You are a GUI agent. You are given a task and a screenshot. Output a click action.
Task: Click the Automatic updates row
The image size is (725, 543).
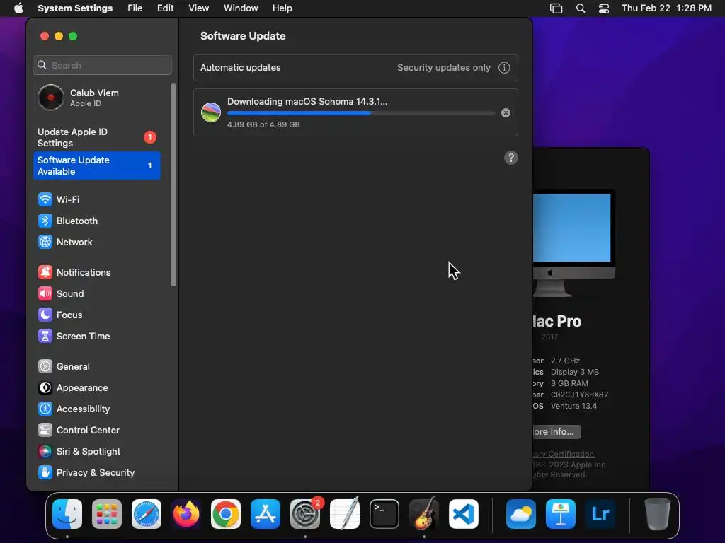click(x=355, y=68)
